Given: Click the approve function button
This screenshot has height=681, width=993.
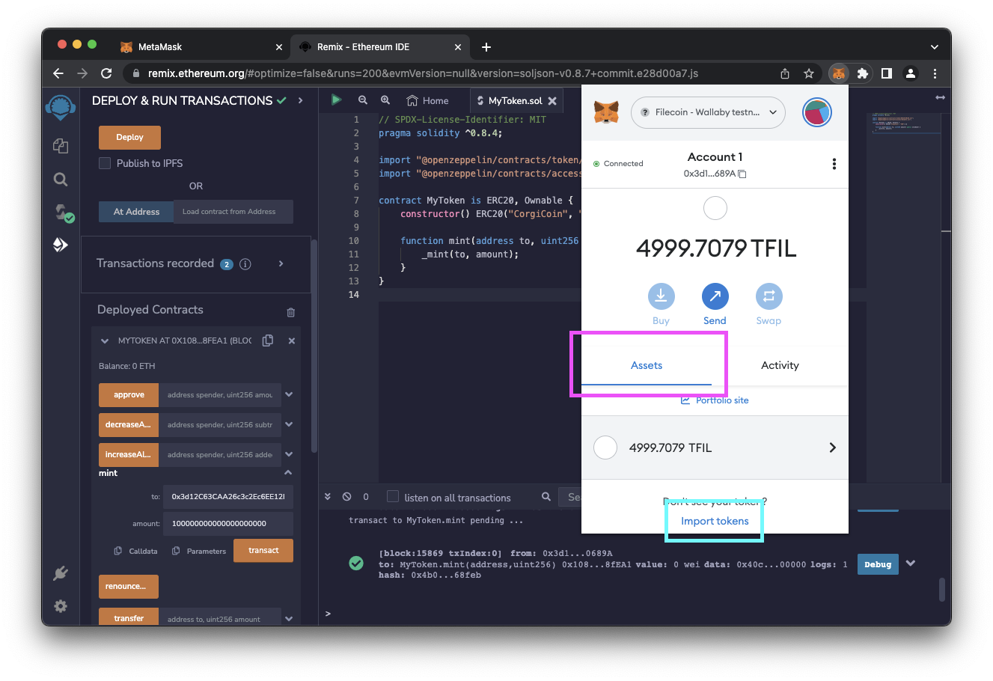Looking at the screenshot, I should pyautogui.click(x=129, y=394).
